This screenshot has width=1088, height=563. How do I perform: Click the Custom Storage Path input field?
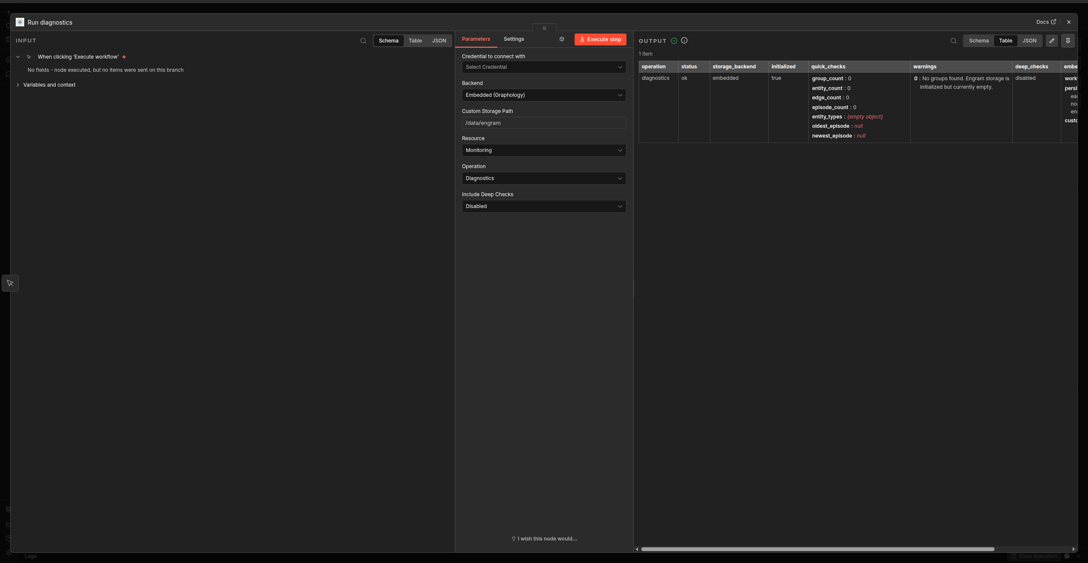click(544, 123)
